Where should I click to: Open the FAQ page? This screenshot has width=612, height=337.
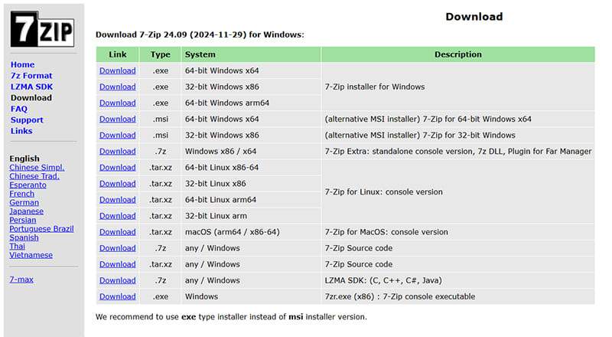point(19,109)
